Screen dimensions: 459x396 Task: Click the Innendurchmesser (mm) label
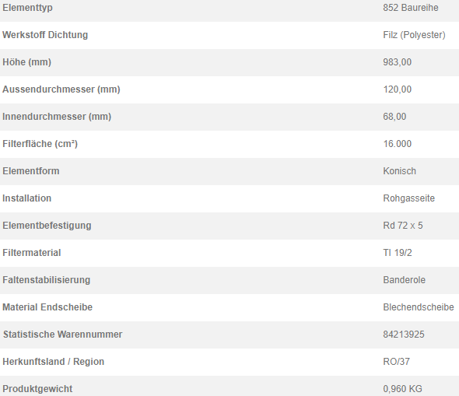tap(57, 117)
